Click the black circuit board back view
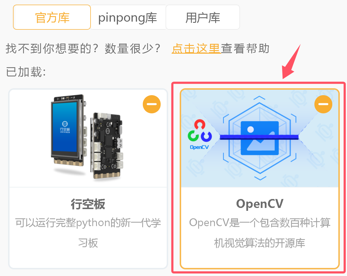The image size is (347, 276). tap(108, 146)
